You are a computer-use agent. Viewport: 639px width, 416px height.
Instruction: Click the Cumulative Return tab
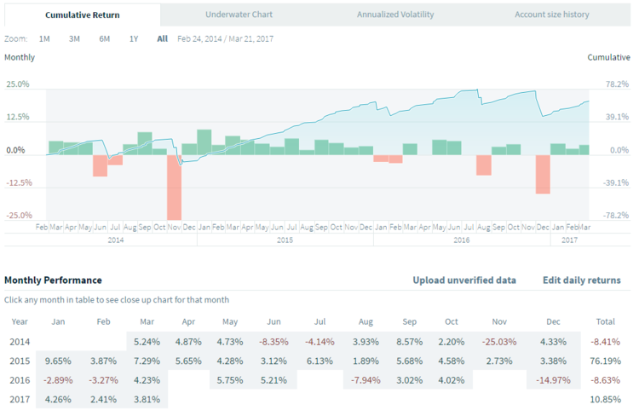[x=83, y=14]
